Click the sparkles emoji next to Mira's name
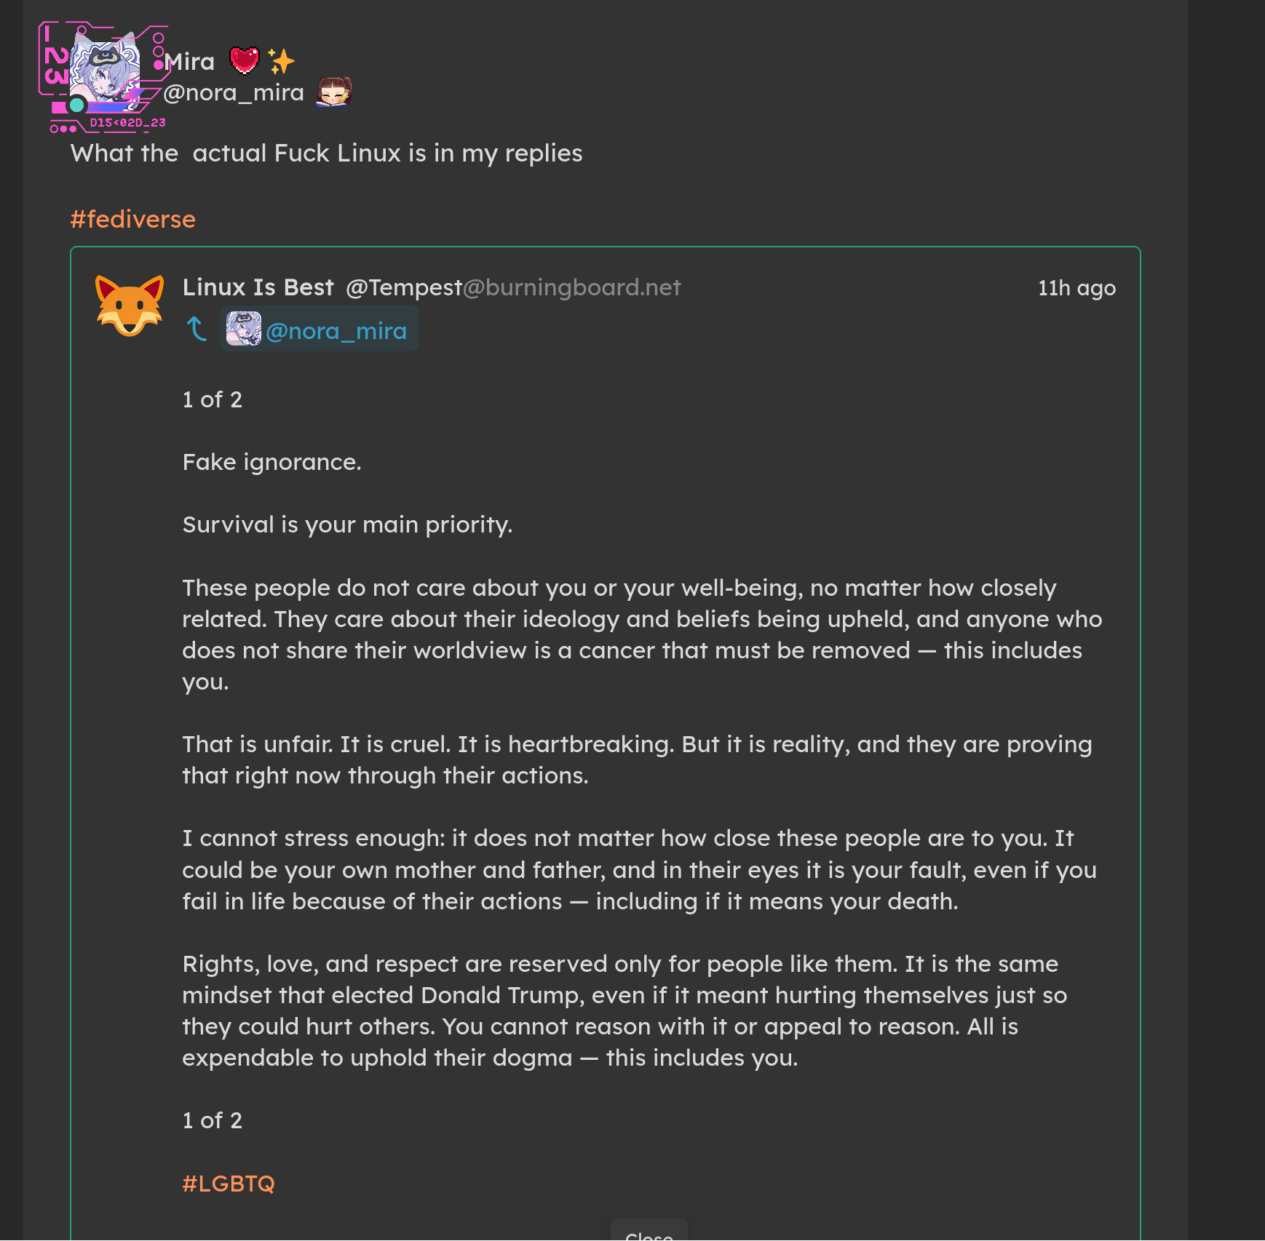The width and height of the screenshot is (1265, 1241). click(x=281, y=61)
